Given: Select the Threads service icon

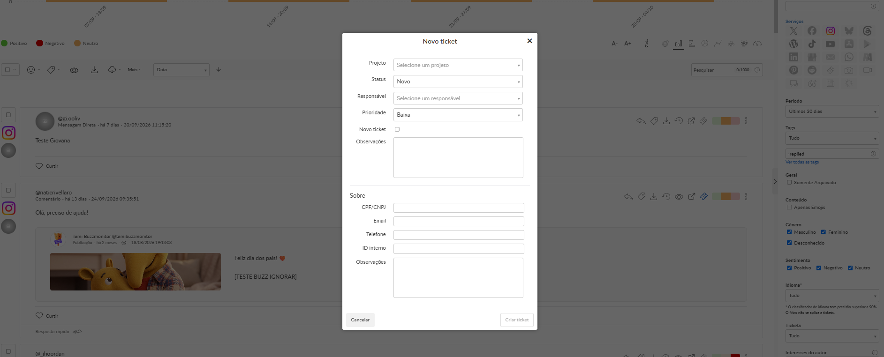Looking at the screenshot, I should (867, 31).
